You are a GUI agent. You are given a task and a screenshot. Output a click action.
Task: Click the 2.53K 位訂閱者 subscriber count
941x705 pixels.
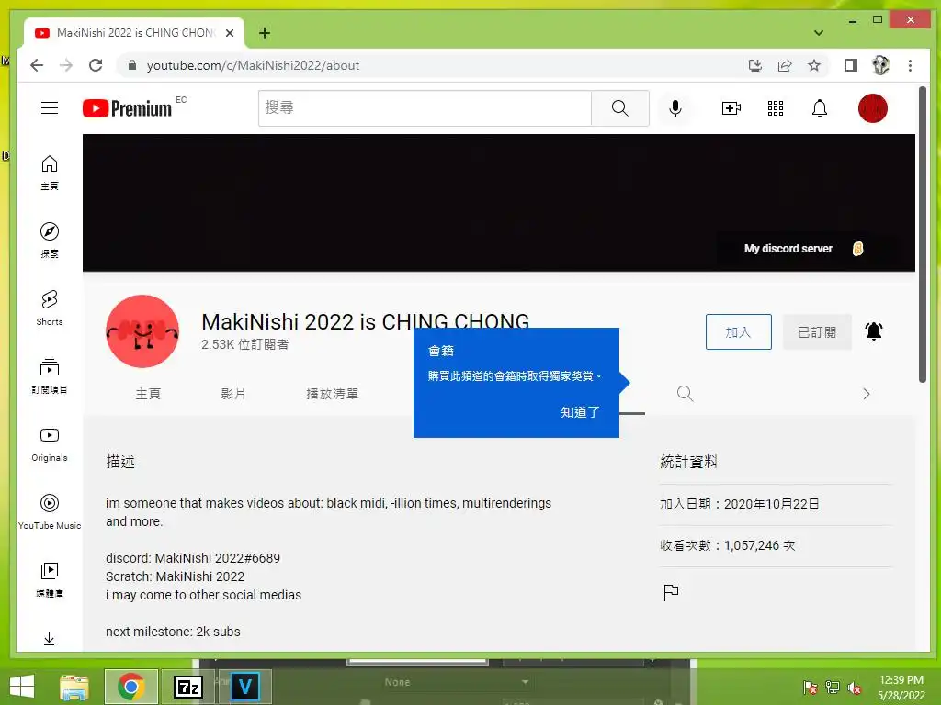point(244,345)
